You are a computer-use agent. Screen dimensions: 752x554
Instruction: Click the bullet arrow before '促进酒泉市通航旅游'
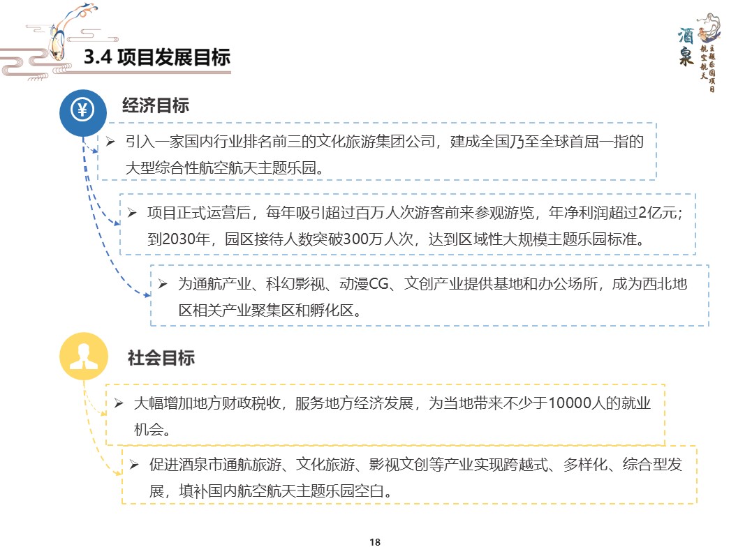pyautogui.click(x=134, y=465)
